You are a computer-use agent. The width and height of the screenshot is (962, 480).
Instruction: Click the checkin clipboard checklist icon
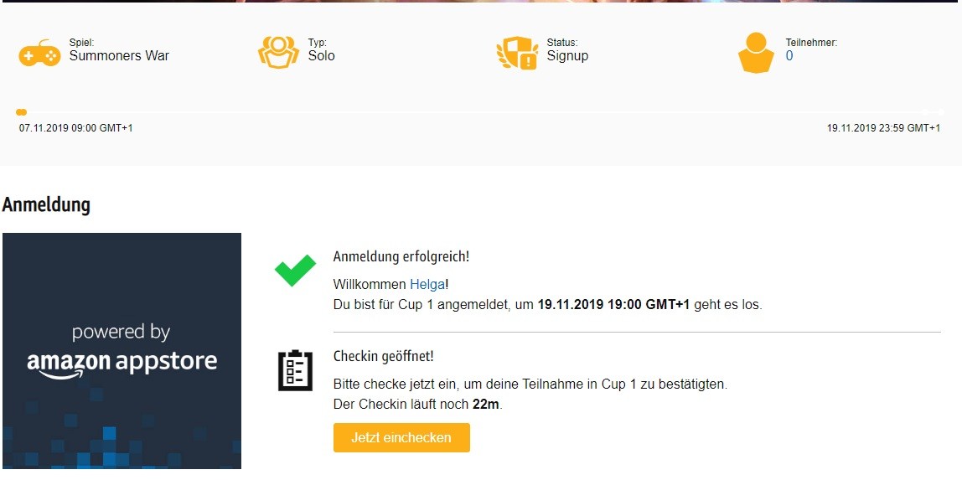(295, 370)
